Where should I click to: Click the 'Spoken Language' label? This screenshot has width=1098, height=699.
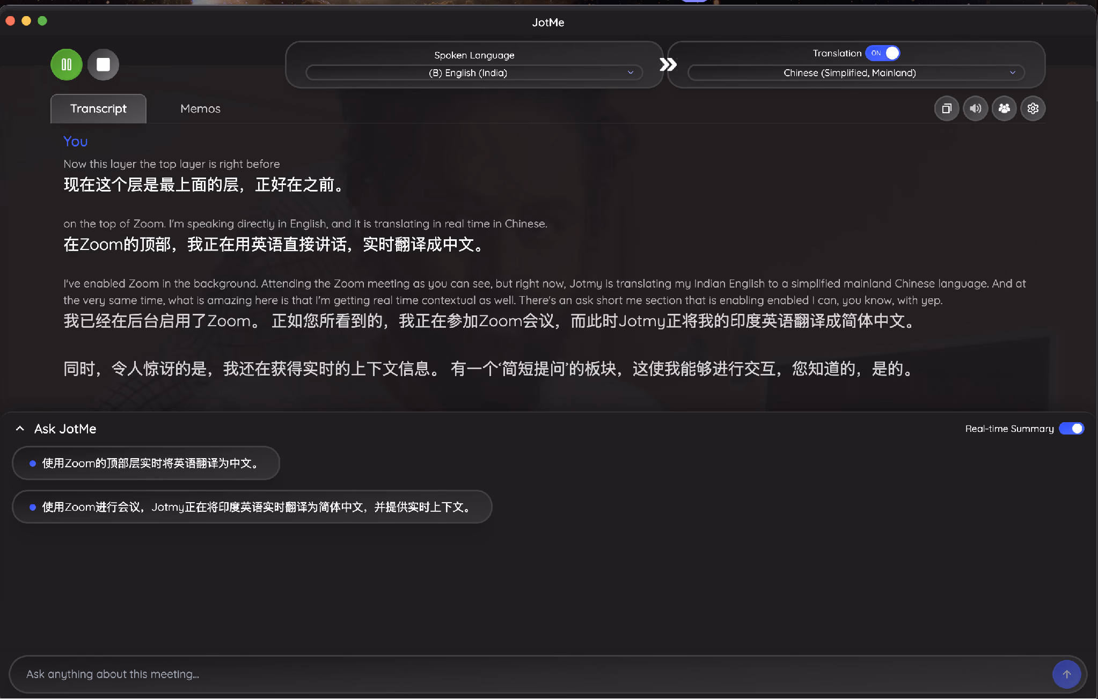[x=474, y=55]
